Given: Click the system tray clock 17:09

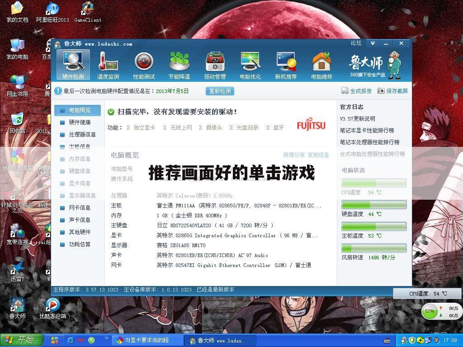Looking at the screenshot, I should click(450, 340).
